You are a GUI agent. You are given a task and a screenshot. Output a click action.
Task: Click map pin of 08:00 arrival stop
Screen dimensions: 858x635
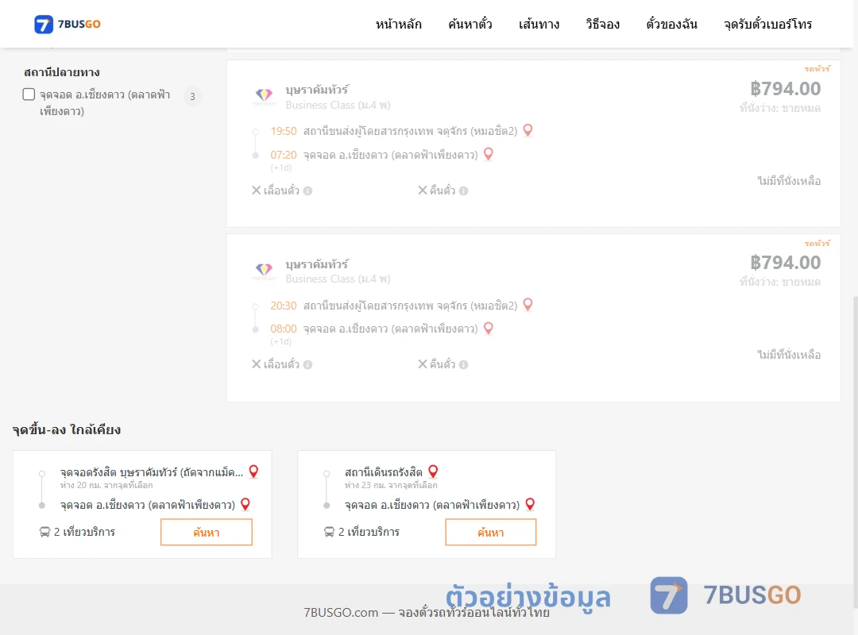pos(488,328)
